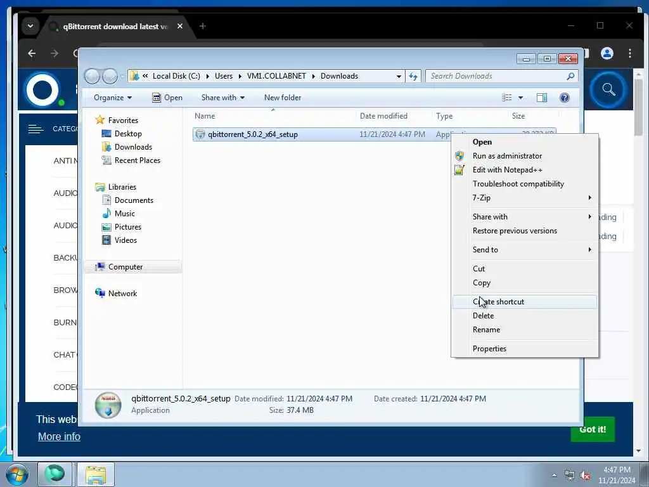Click the search magnifier in Explorer
649x487 pixels.
570,76
